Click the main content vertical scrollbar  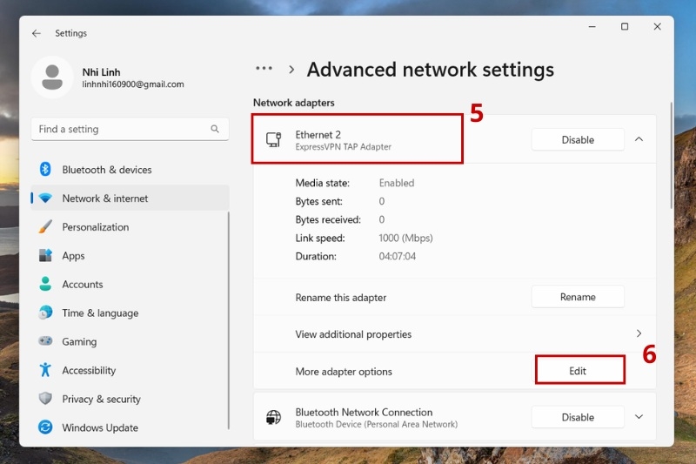pyautogui.click(x=671, y=156)
